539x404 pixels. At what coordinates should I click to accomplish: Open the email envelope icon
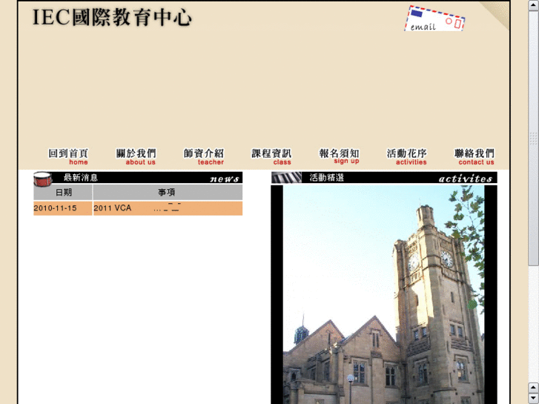click(434, 19)
